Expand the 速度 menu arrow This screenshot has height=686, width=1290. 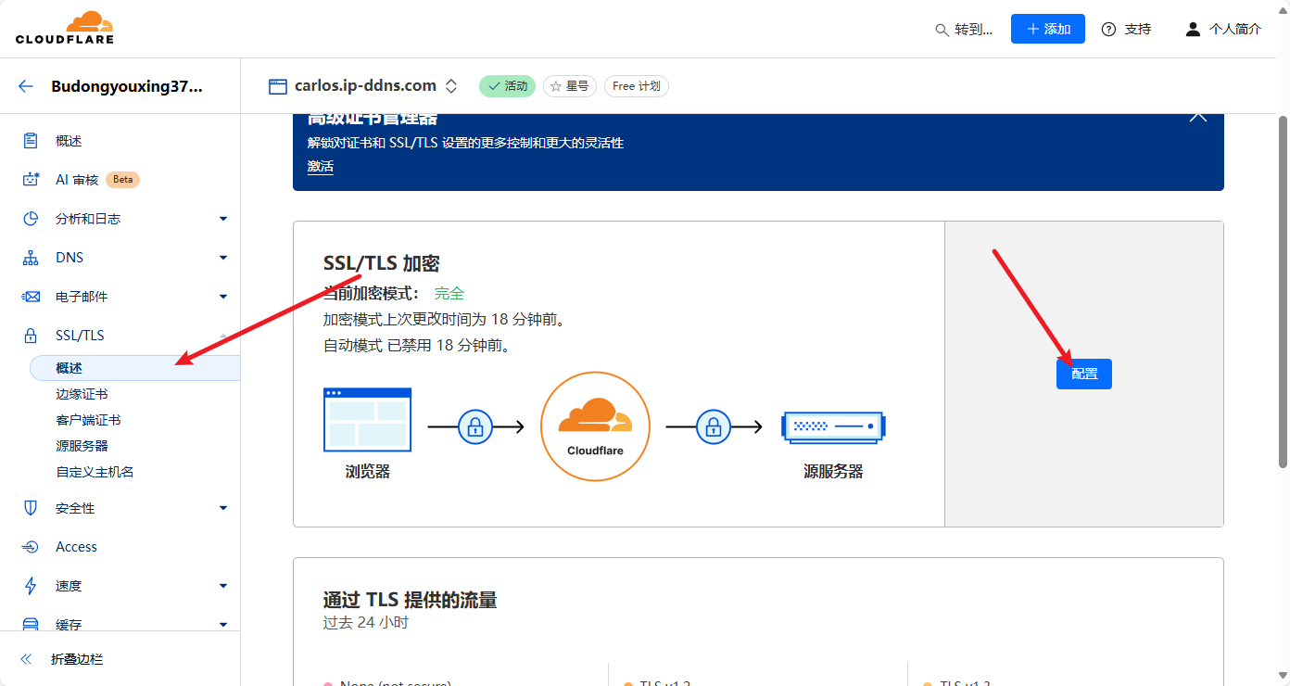[223, 586]
